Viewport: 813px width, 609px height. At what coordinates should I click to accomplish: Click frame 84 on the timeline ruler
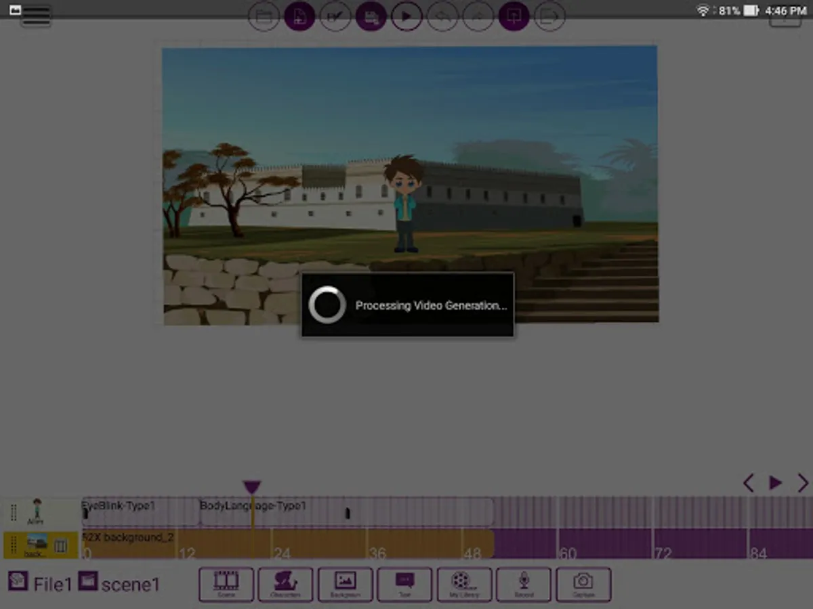tap(758, 554)
